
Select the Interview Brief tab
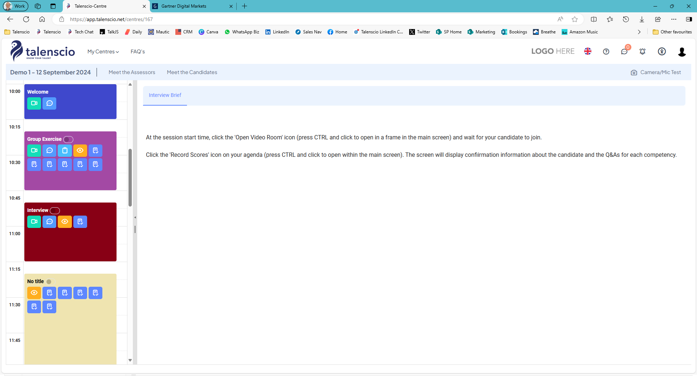point(165,95)
